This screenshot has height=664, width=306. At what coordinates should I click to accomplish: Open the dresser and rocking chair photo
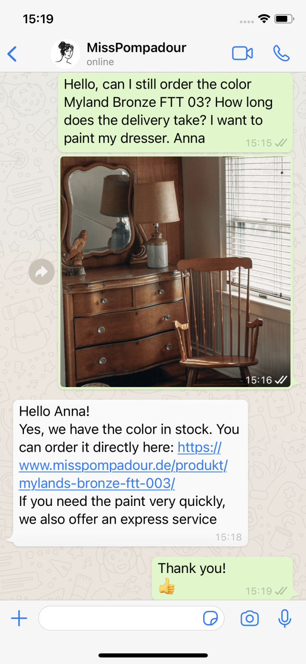175,272
